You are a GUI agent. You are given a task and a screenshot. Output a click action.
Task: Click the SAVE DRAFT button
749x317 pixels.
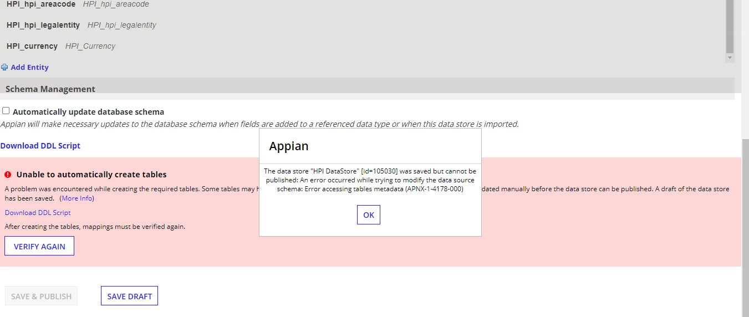pyautogui.click(x=130, y=296)
